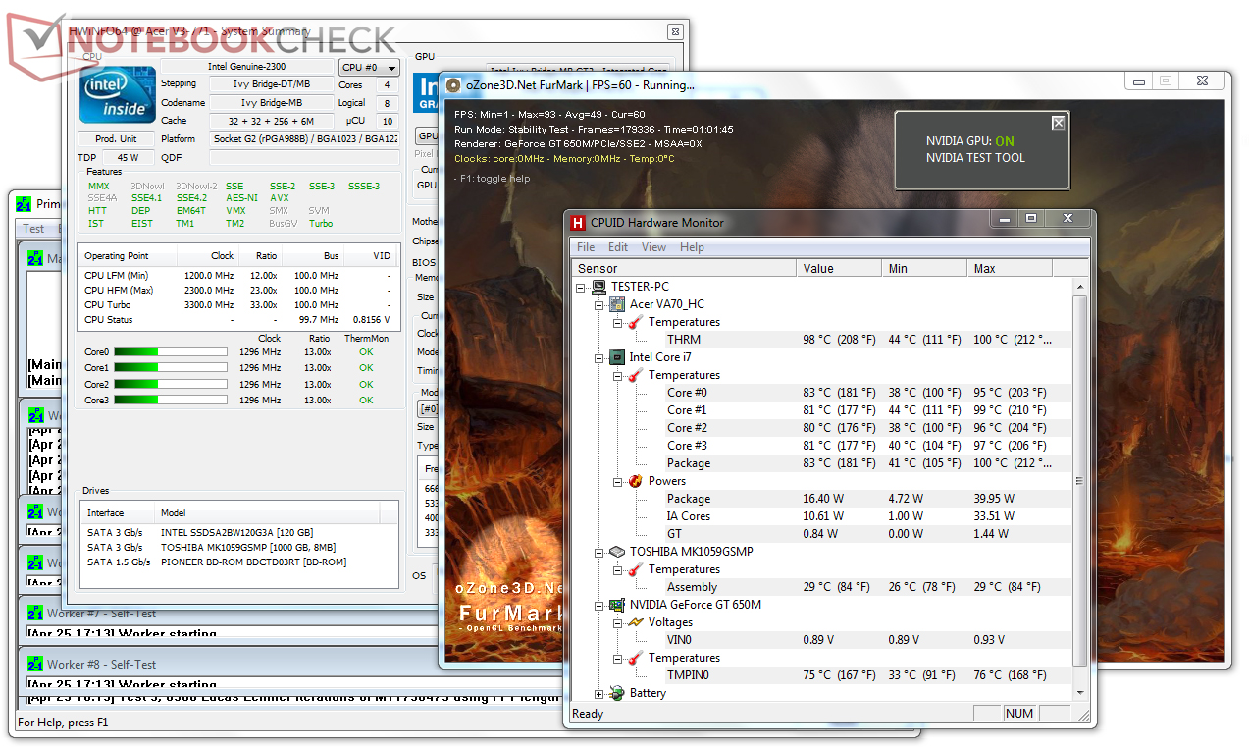Image resolution: width=1249 pixels, height=750 pixels.
Task: Select the INTEL SSDSA2BW120G3A drive entry
Action: [x=239, y=533]
